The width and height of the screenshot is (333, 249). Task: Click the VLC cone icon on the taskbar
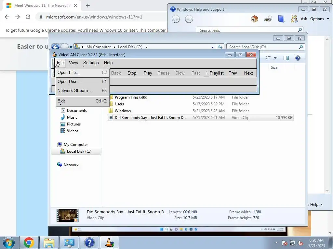tap(110, 243)
